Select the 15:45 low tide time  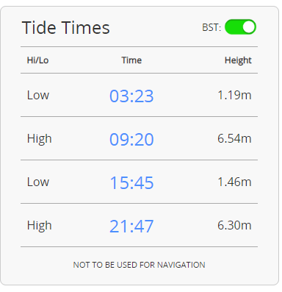click(131, 183)
